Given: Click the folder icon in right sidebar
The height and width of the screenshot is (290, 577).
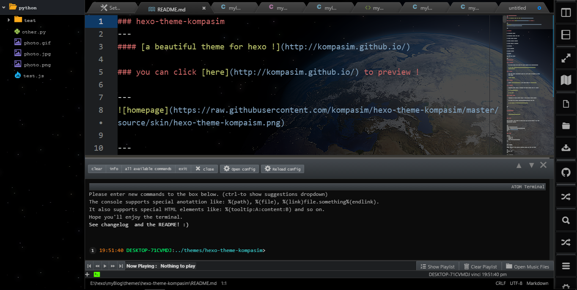Looking at the screenshot, I should (x=566, y=125).
